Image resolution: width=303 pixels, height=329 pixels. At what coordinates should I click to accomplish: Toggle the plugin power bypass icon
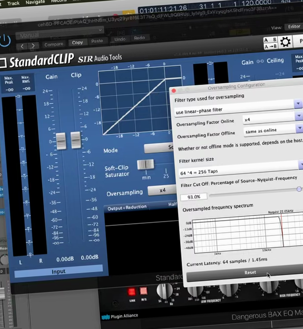(x=5, y=41)
